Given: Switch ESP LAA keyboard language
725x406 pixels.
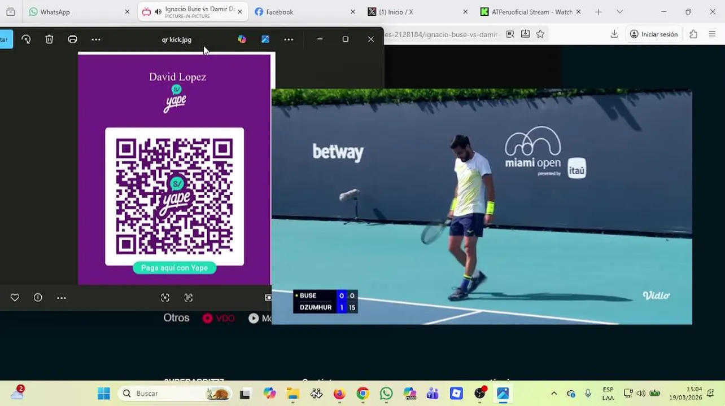Looking at the screenshot, I should [608, 394].
